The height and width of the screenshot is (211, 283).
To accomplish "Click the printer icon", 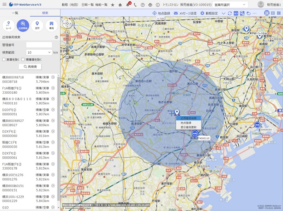I will tap(150, 5).
